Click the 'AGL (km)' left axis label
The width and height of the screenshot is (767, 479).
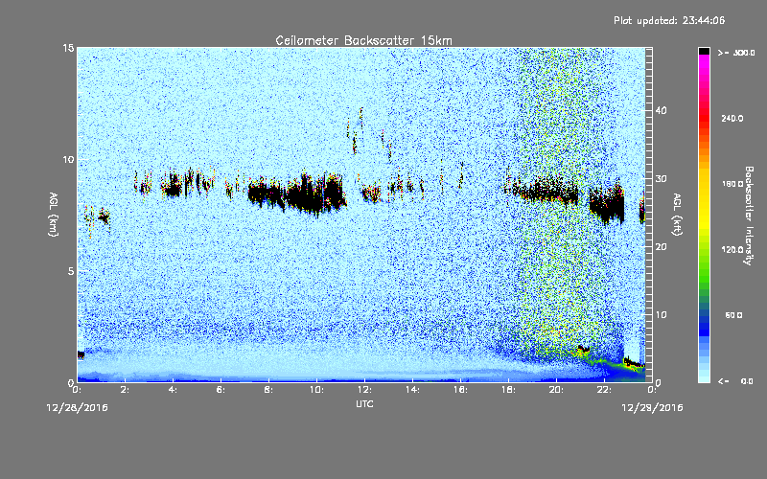(x=54, y=214)
